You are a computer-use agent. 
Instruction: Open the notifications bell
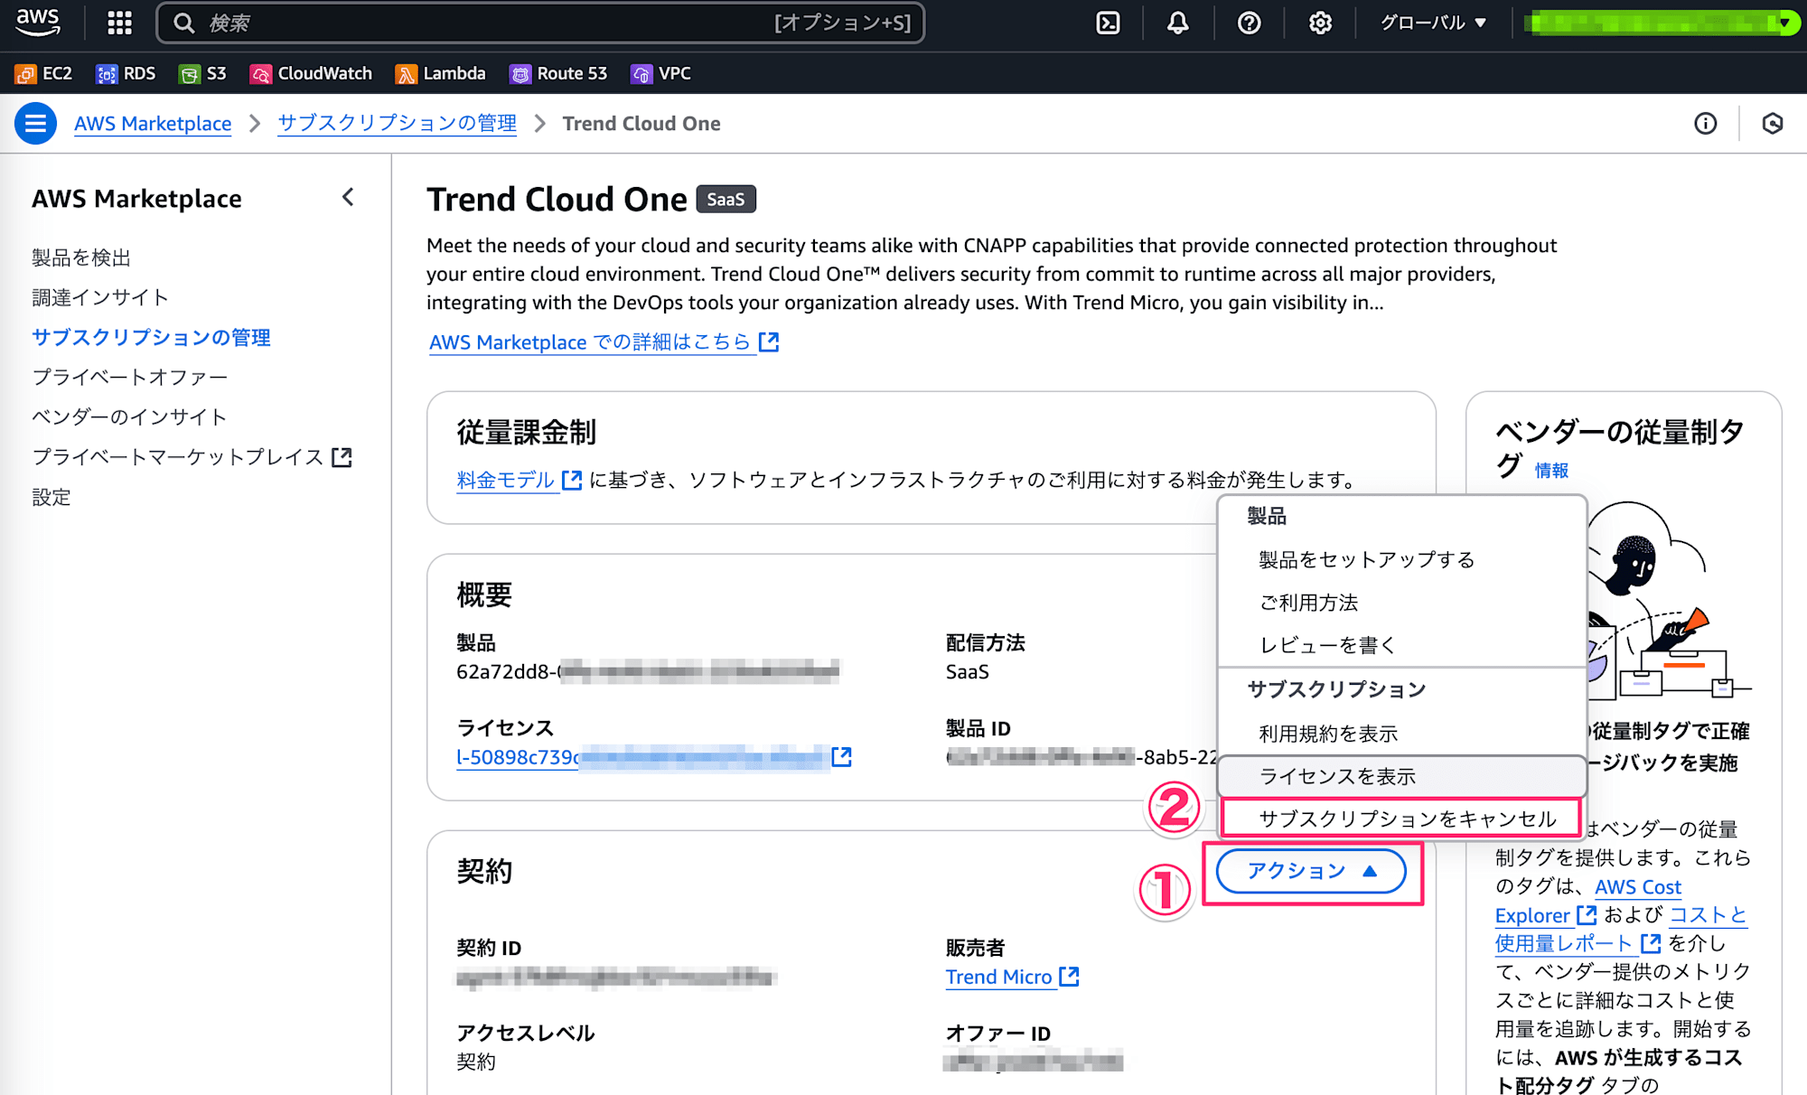[x=1177, y=23]
